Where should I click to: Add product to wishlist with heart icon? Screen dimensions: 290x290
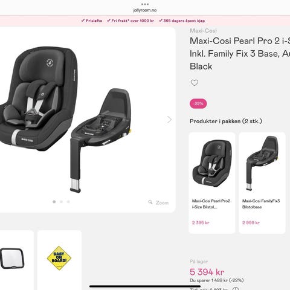coord(195,83)
